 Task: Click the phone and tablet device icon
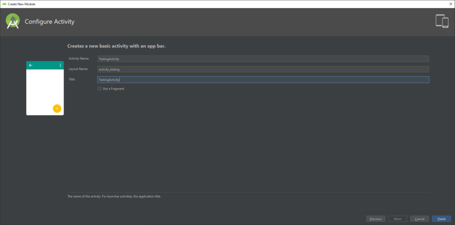coord(442,21)
